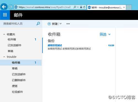Open 收件箱 under 收藏夹
Viewport: 138px width, 102px height.
(x=12, y=40)
